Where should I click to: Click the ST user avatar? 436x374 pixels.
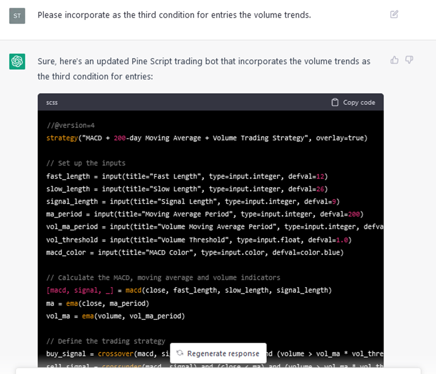click(17, 16)
